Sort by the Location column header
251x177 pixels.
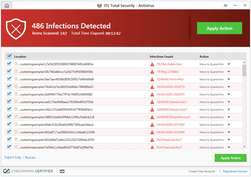pos(20,57)
